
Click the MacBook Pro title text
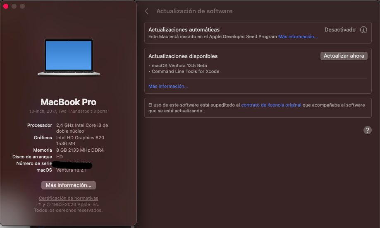(68, 102)
